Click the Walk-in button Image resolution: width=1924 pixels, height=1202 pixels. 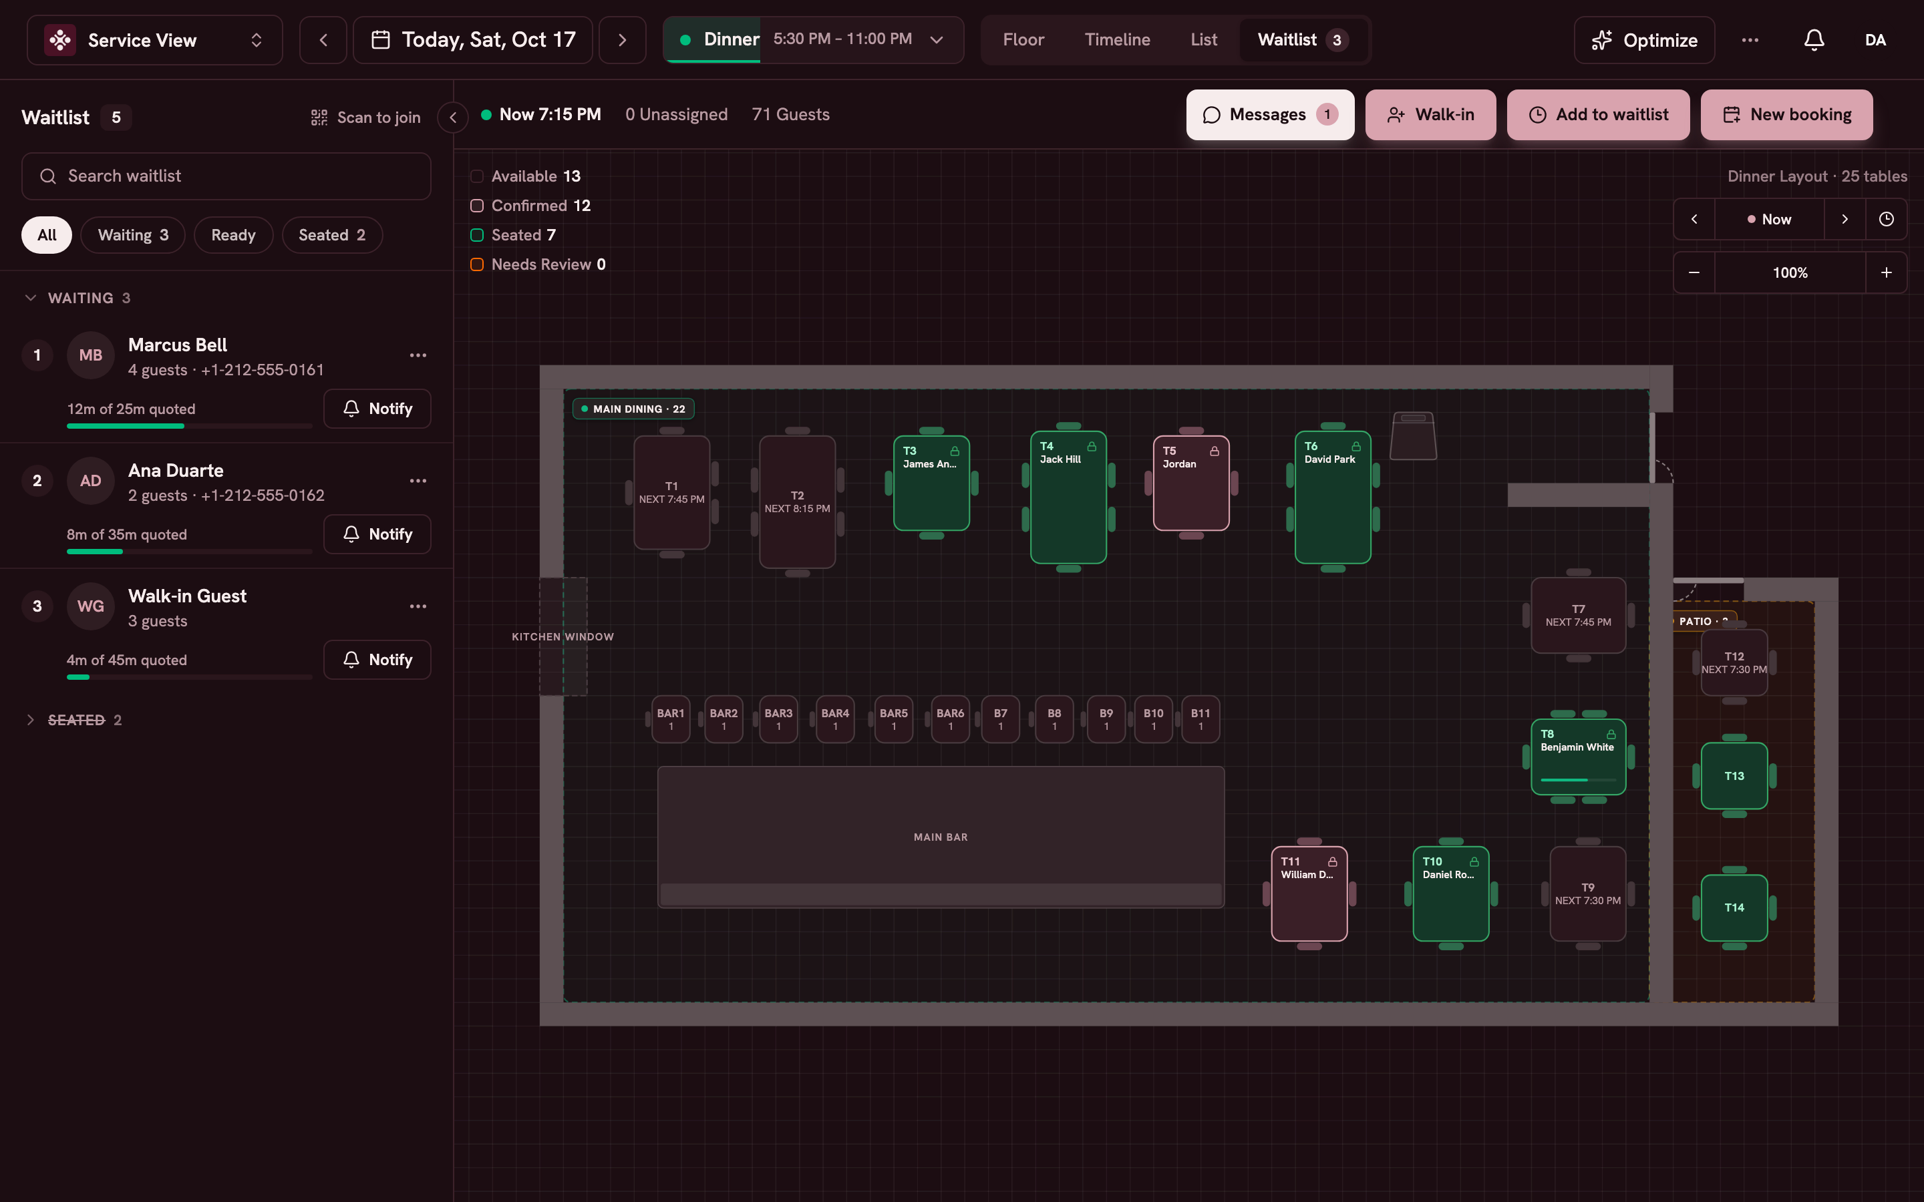click(1431, 116)
